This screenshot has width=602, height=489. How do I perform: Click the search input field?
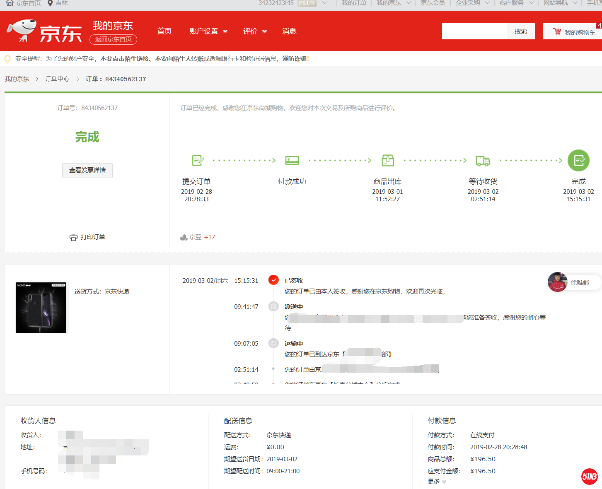pyautogui.click(x=474, y=31)
